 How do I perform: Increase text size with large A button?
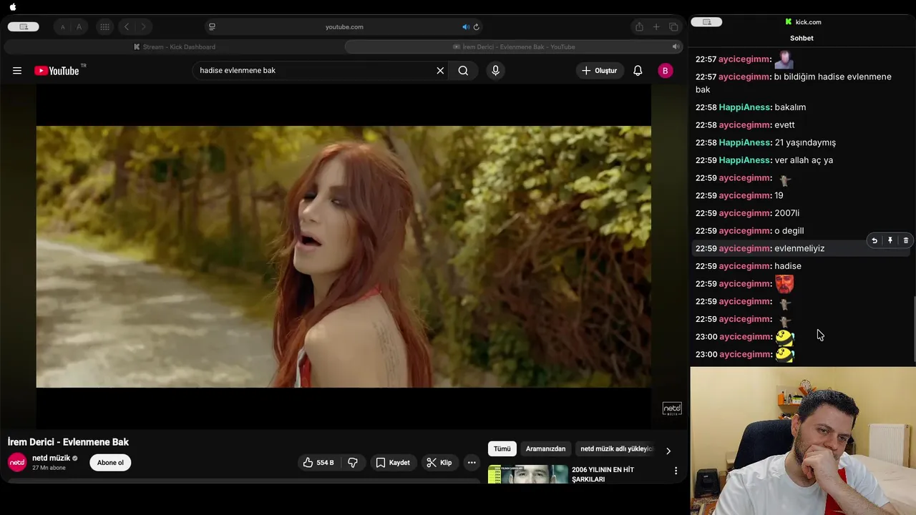(x=79, y=27)
